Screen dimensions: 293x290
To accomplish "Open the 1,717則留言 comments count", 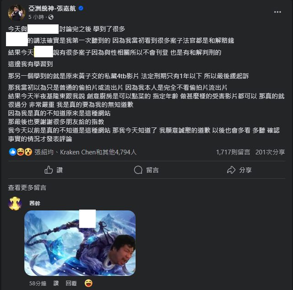I will point(233,152).
